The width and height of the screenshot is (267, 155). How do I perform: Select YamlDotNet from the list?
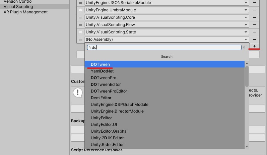point(165,71)
